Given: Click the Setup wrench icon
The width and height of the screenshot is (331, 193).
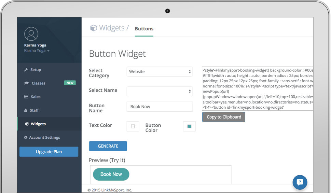Looking at the screenshot, I should (x=26, y=70).
